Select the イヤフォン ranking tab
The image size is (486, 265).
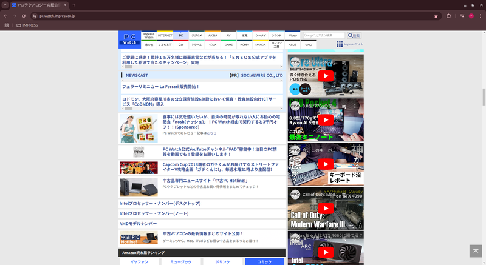(x=139, y=261)
